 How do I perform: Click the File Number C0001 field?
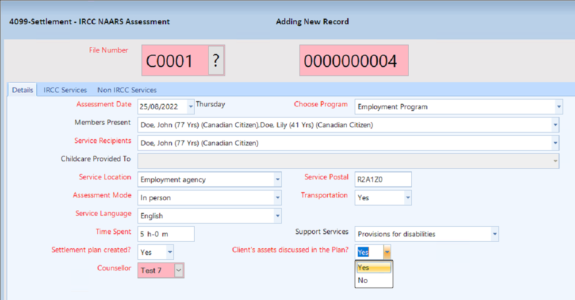[x=175, y=61]
